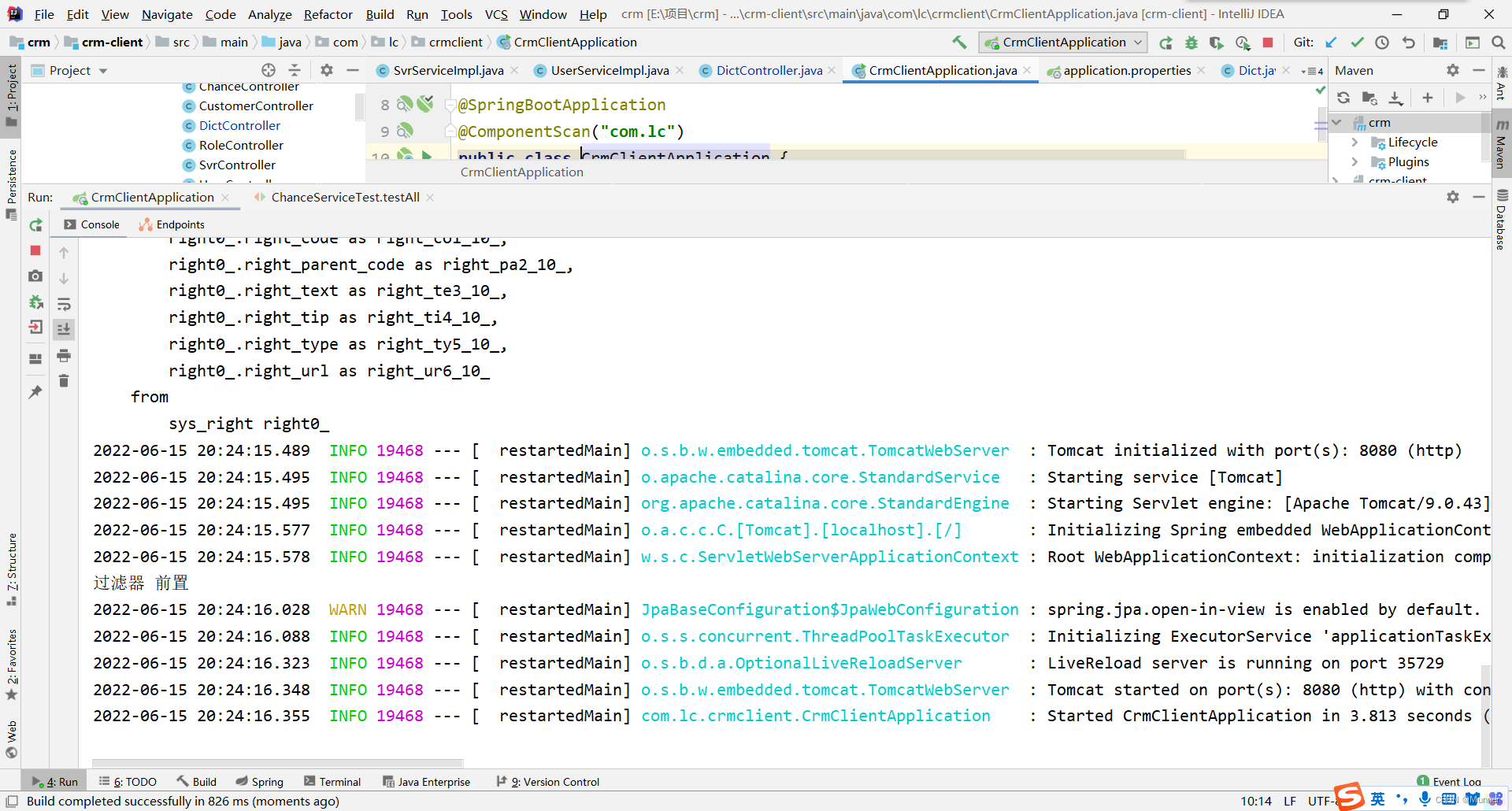Image resolution: width=1512 pixels, height=811 pixels.
Task: Pin the Run tab with the pin icon
Action: pyautogui.click(x=35, y=391)
